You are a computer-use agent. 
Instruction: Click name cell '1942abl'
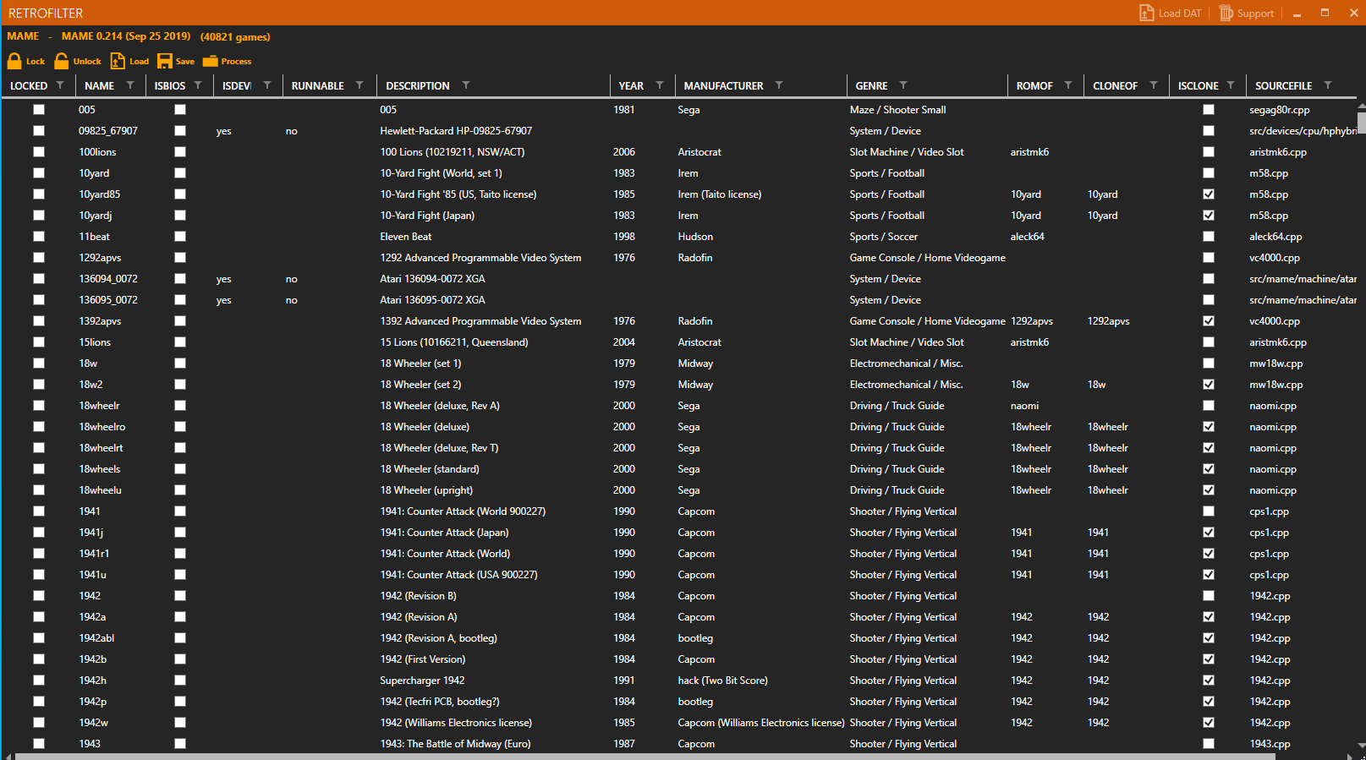[x=96, y=638]
